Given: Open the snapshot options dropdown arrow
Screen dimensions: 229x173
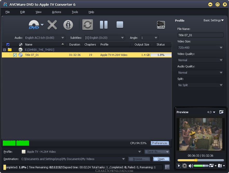Looking at the screenshot, I should [x=224, y=166].
